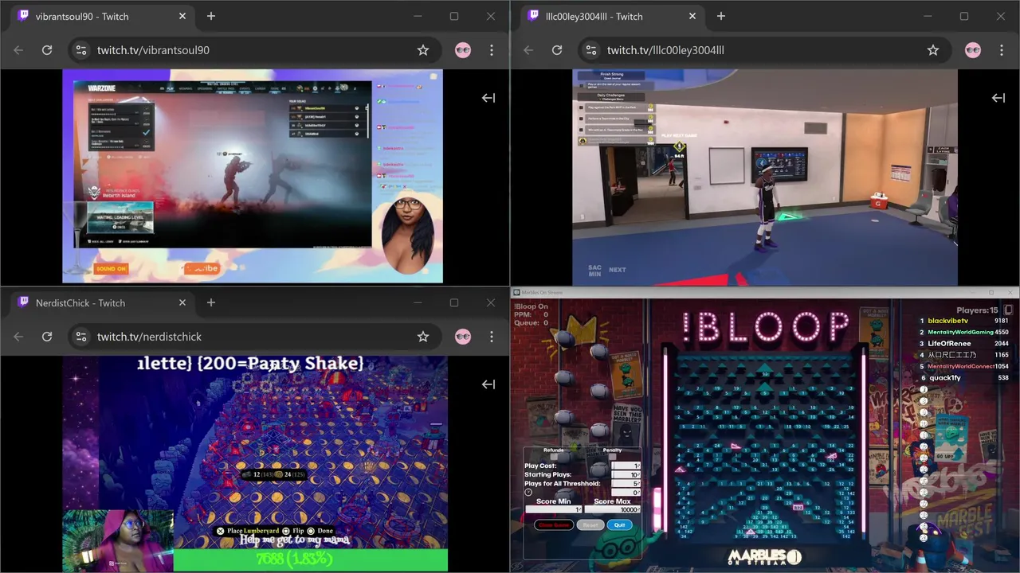Click the Score Max value field
The image size is (1020, 573).
pyautogui.click(x=613, y=509)
